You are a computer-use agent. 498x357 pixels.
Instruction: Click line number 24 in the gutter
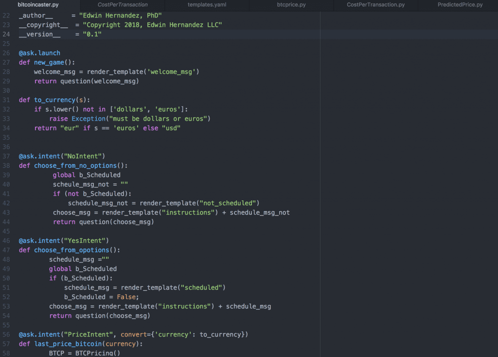pos(6,34)
